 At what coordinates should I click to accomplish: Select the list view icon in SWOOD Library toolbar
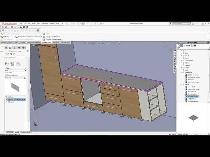(x=195, y=45)
